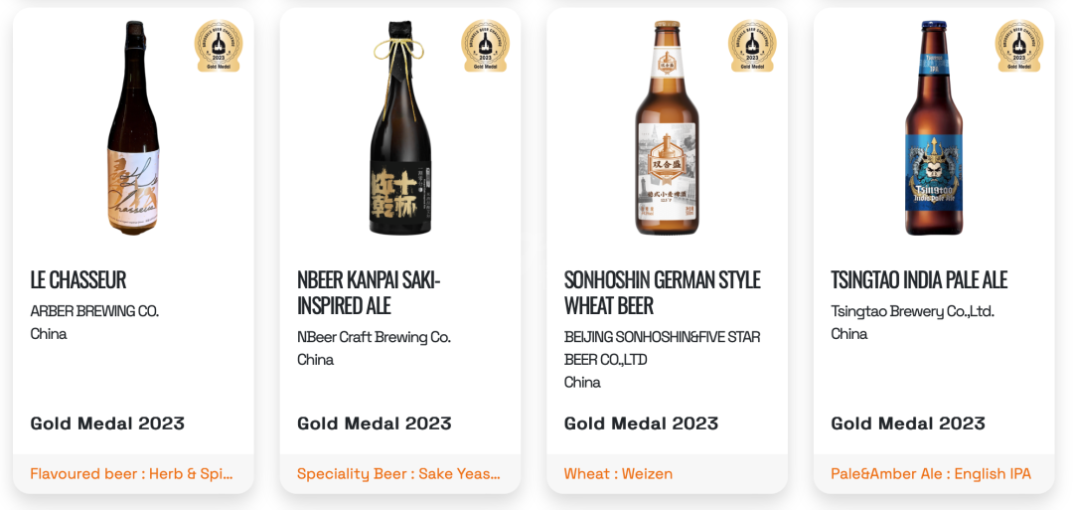Click BEIJING SONHOSHIN&FIVE STAR BEER brewery name
Viewport: 1073px width, 510px height.
(663, 348)
